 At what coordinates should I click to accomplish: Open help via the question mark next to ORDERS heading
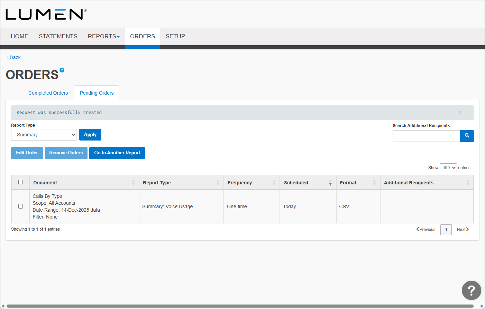click(62, 70)
